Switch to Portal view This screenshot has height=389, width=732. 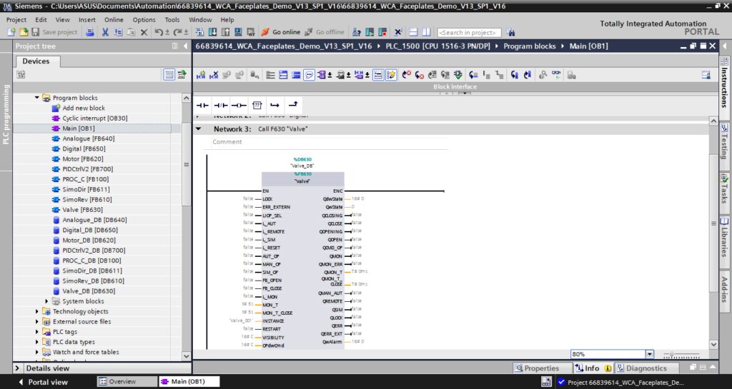coord(43,382)
